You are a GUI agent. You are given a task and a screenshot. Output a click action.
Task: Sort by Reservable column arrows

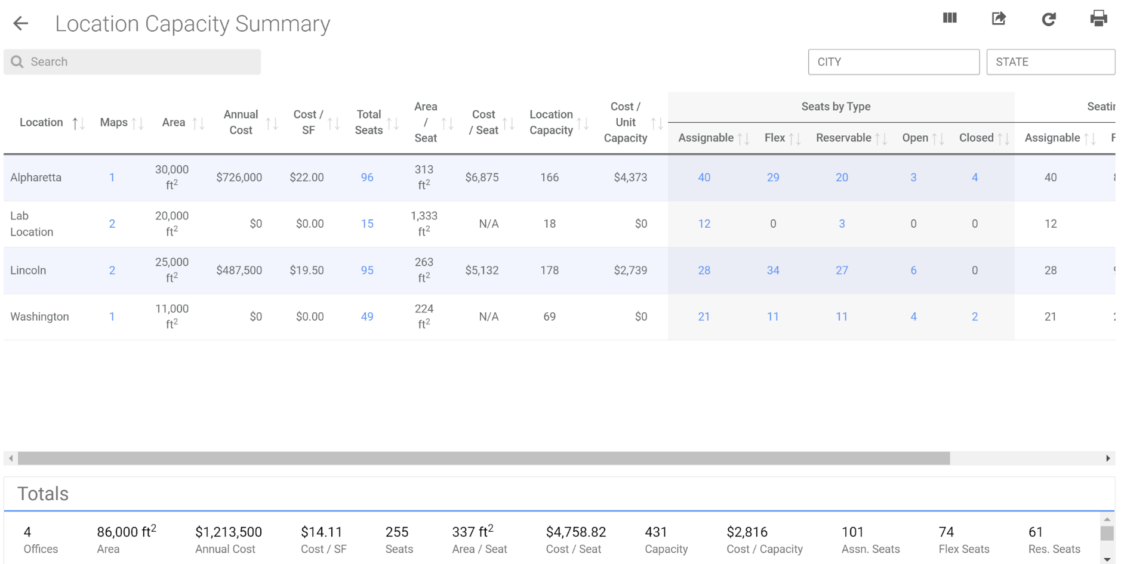pos(881,139)
